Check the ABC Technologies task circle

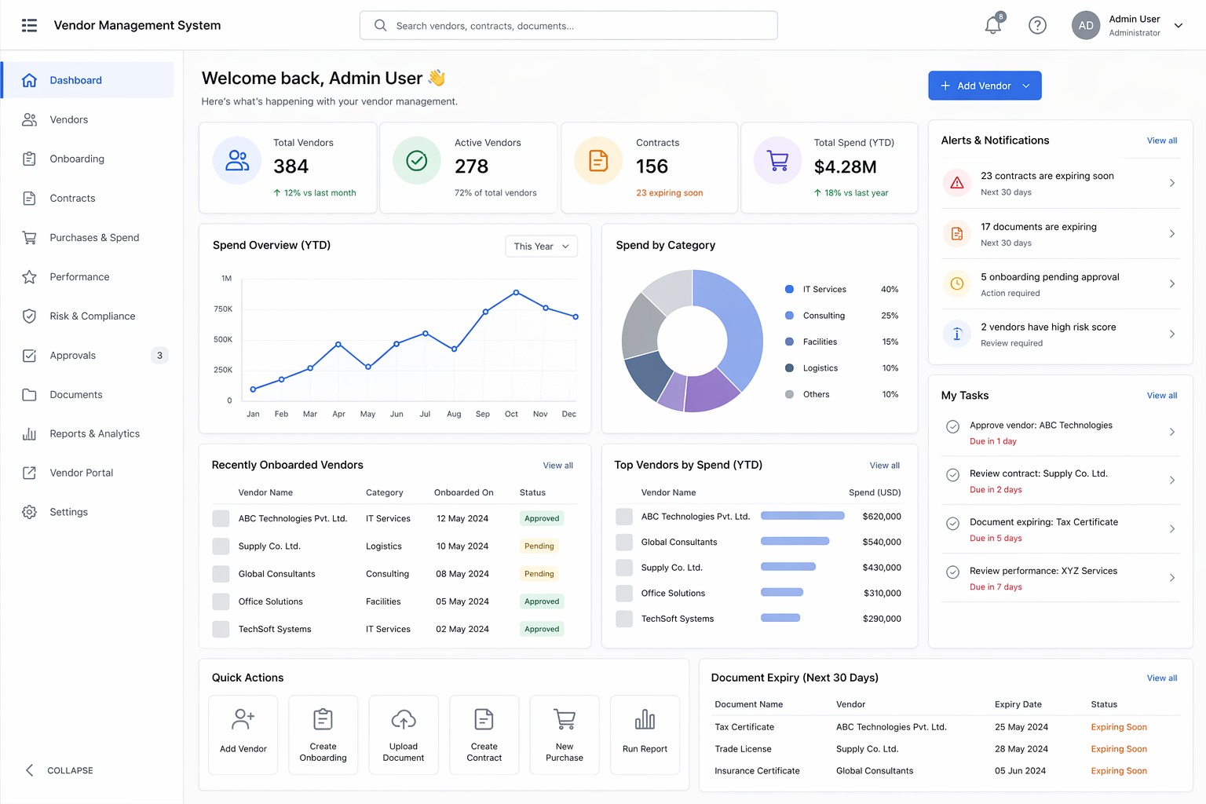click(x=952, y=426)
